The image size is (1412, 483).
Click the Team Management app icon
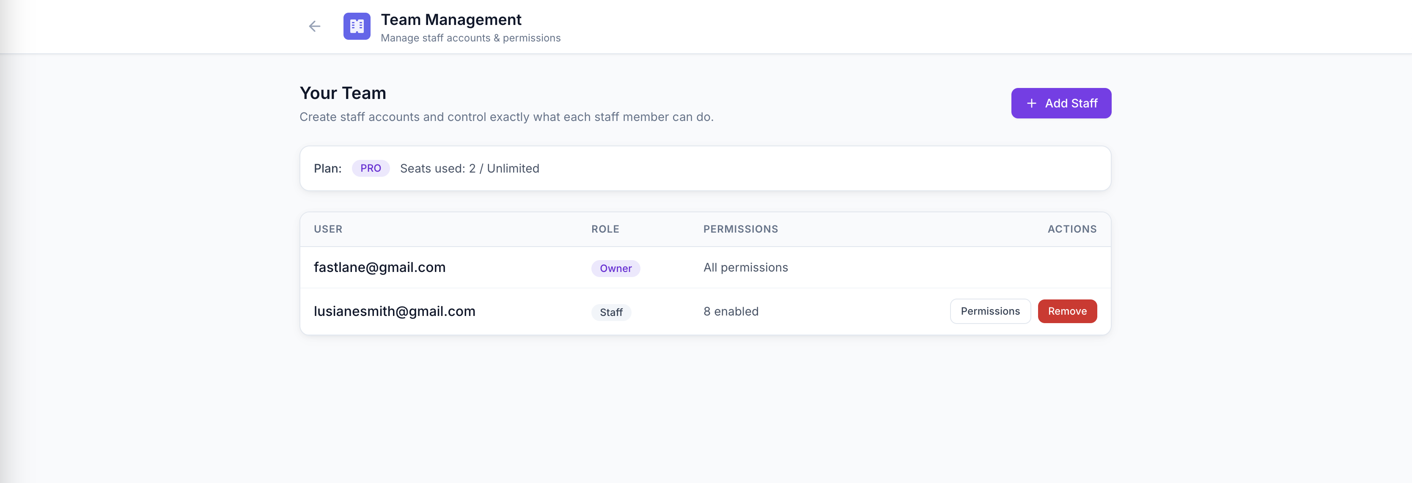point(356,26)
